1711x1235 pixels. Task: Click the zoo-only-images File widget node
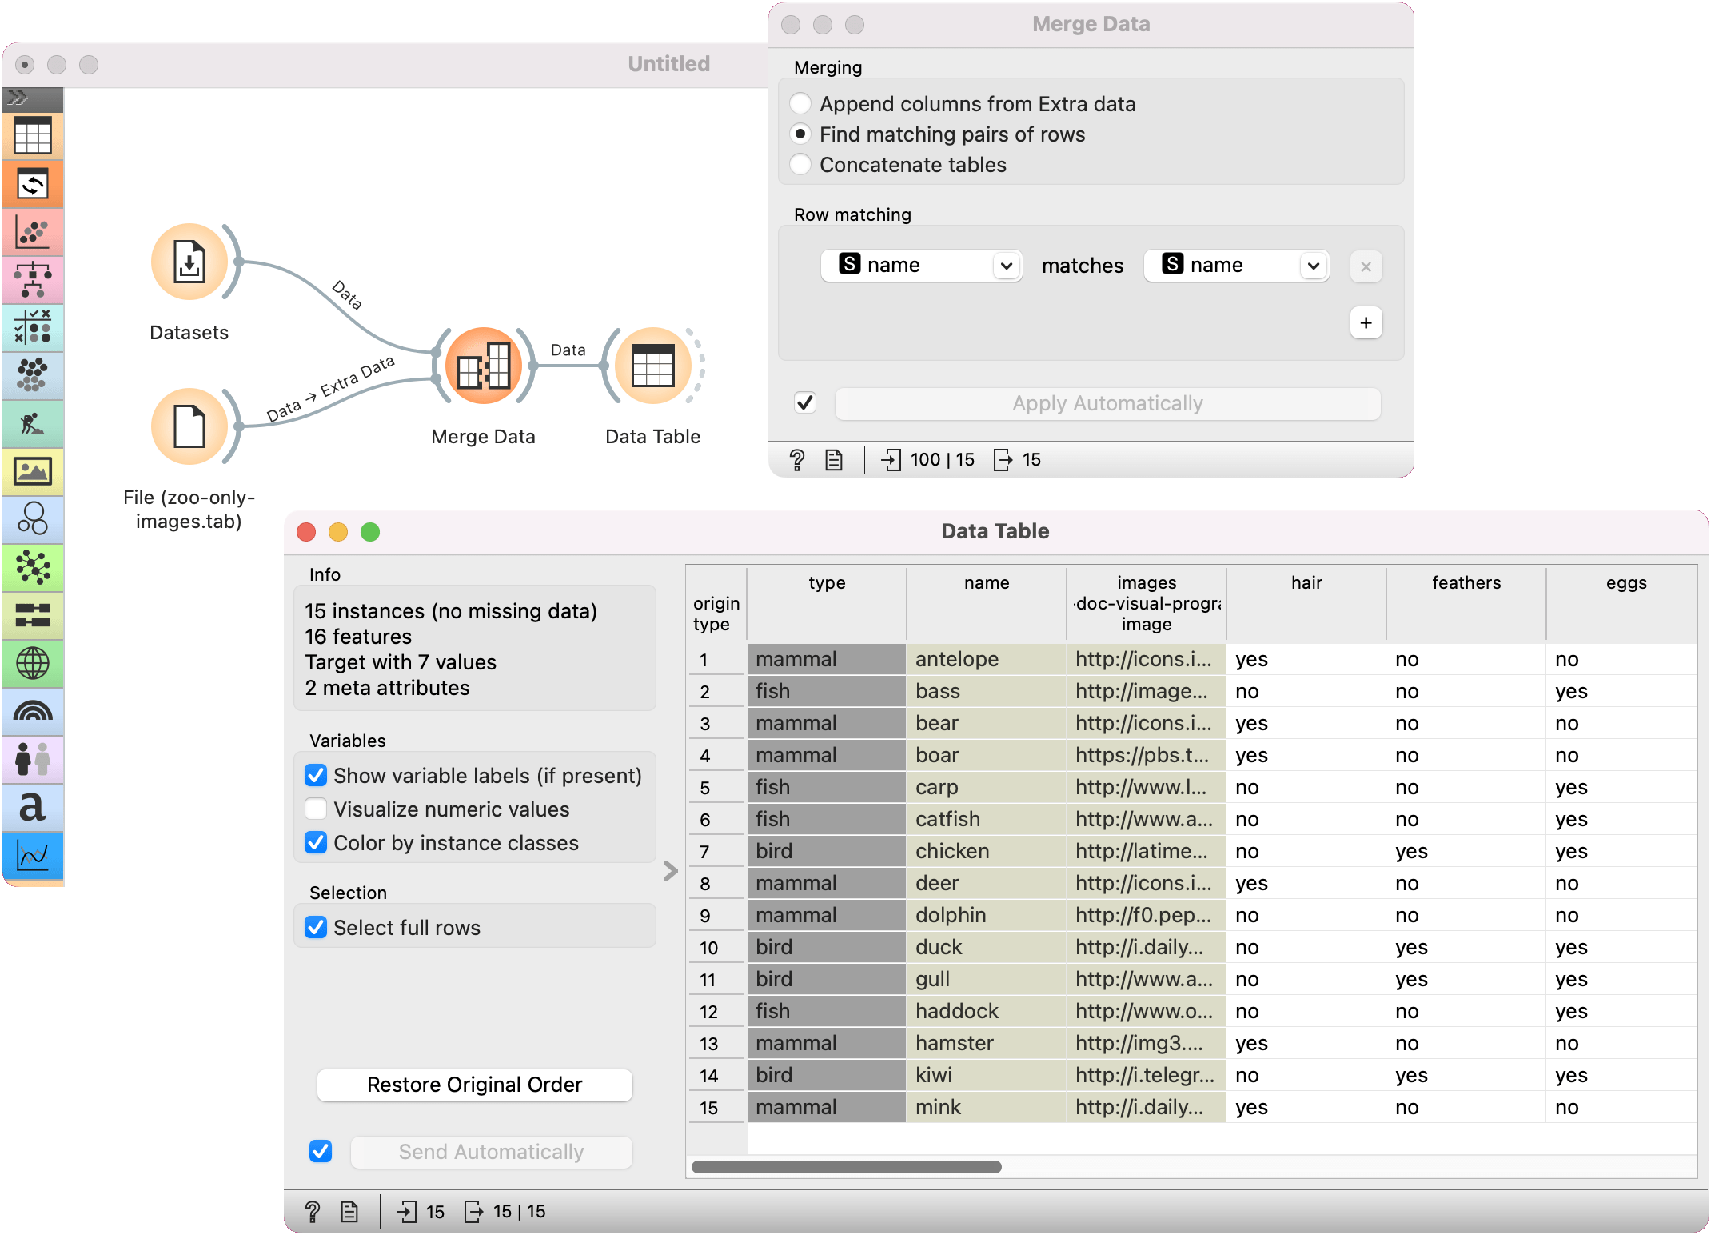[x=189, y=426]
